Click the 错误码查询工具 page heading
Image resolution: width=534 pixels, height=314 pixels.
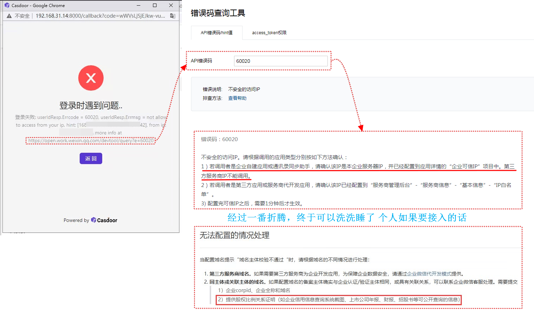click(217, 13)
